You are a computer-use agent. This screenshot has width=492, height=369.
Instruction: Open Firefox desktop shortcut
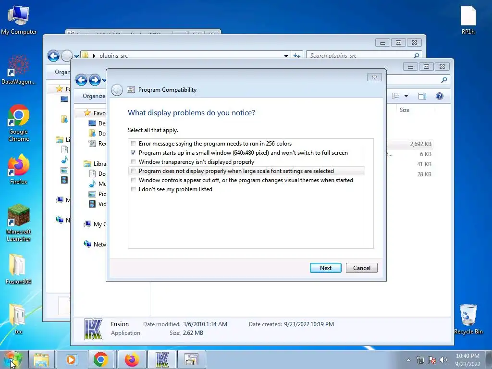(x=19, y=169)
